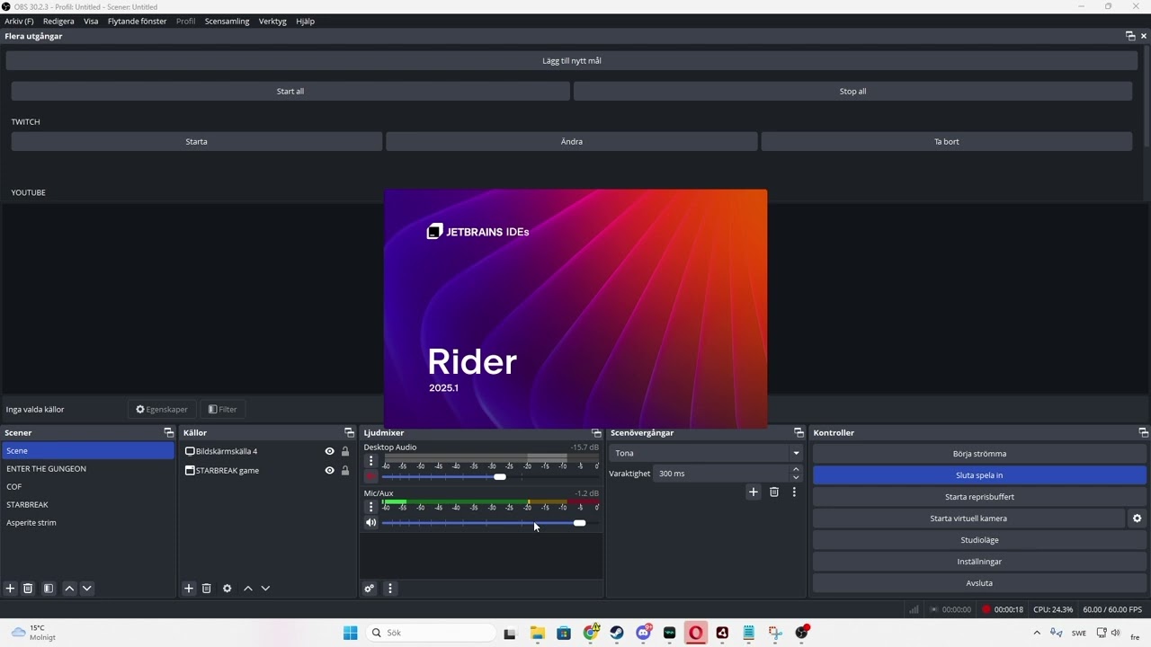Select the Asperite strim scene
1151x647 pixels.
point(88,523)
